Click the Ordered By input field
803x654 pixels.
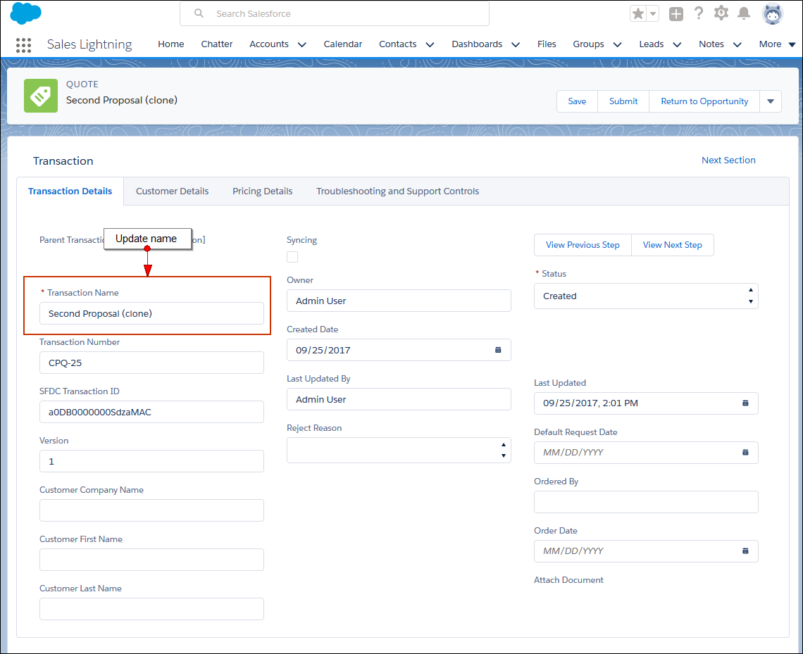[x=646, y=502]
